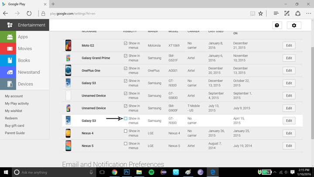Edit the Nexus 5 device
Screen dimensions: 314x177
point(289,146)
